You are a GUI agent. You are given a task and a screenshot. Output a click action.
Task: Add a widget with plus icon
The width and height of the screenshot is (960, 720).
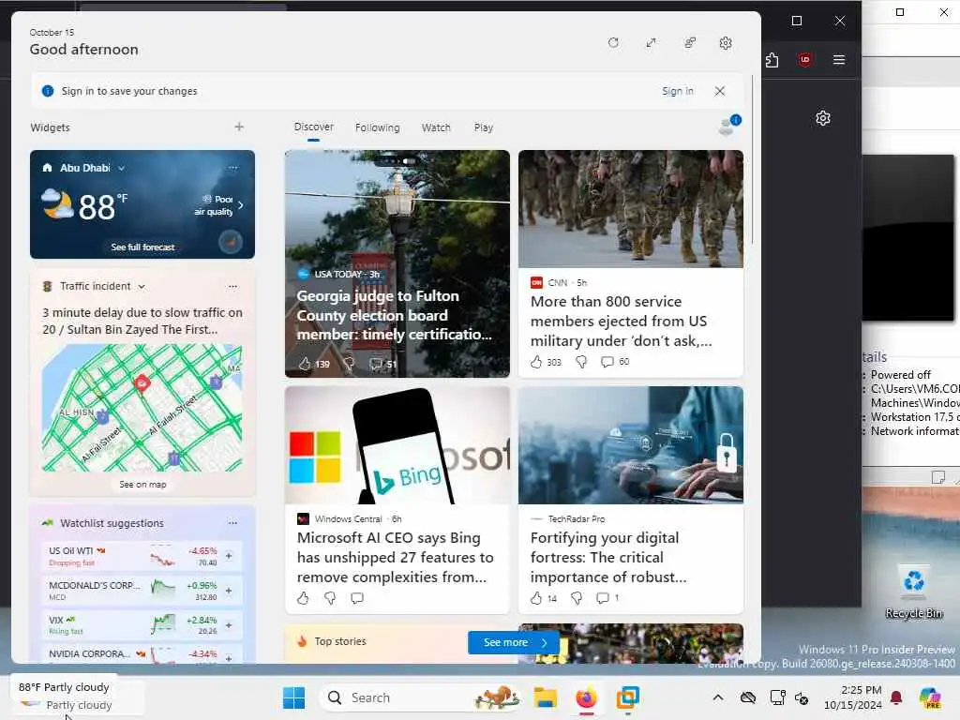[x=239, y=127]
